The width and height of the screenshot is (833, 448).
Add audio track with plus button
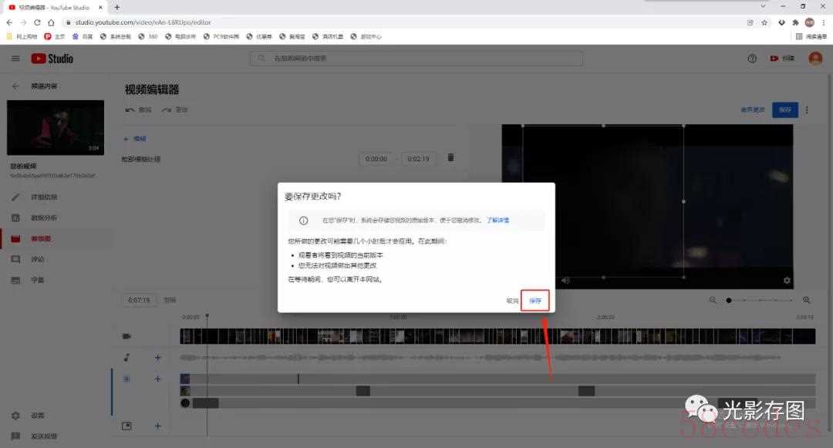point(157,358)
